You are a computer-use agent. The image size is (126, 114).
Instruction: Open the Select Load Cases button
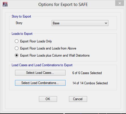tap(40, 73)
